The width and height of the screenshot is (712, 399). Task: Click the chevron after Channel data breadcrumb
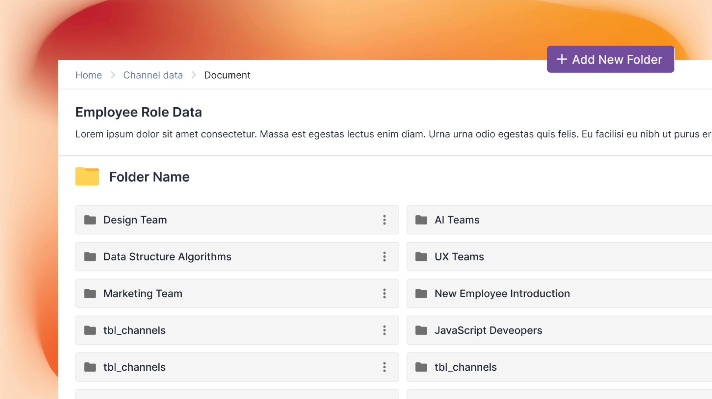coord(194,75)
